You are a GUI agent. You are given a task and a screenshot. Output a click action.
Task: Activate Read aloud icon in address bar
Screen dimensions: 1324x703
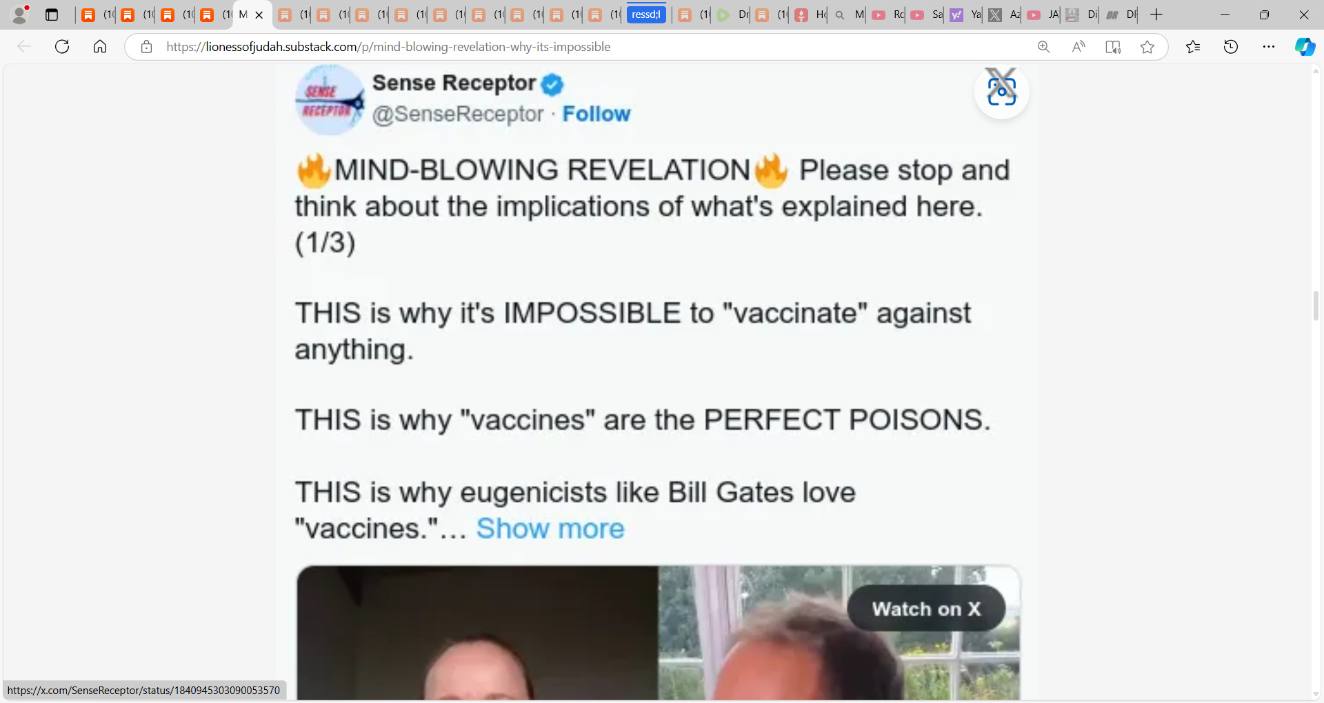pos(1079,47)
